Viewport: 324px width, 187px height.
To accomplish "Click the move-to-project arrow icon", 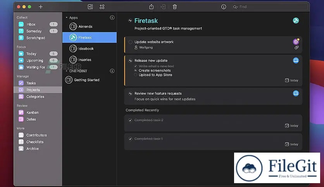I will coord(163,7).
